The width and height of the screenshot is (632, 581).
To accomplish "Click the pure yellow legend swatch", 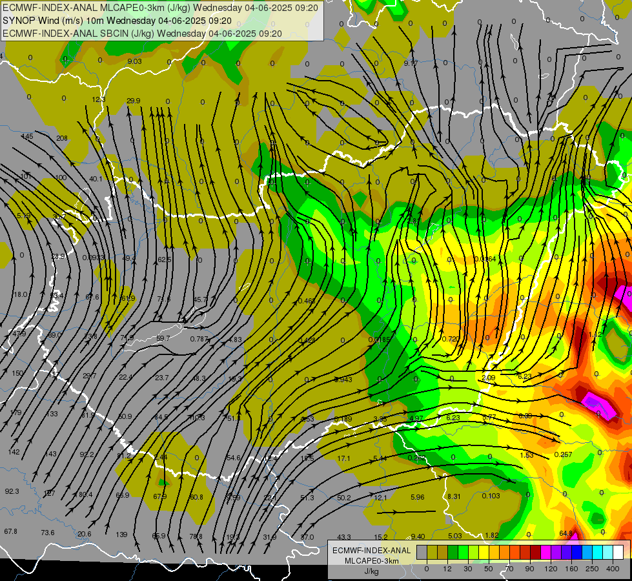I will [x=484, y=552].
